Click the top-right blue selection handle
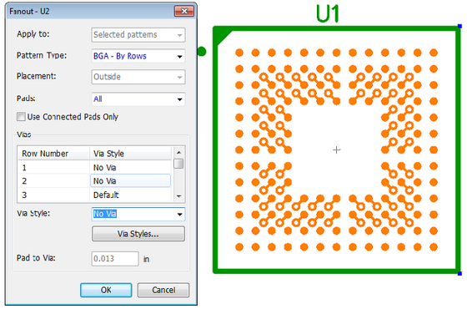 coord(459,26)
